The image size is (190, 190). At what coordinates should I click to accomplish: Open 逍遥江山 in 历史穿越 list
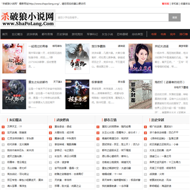pyautogui.click(x=154, y=156)
